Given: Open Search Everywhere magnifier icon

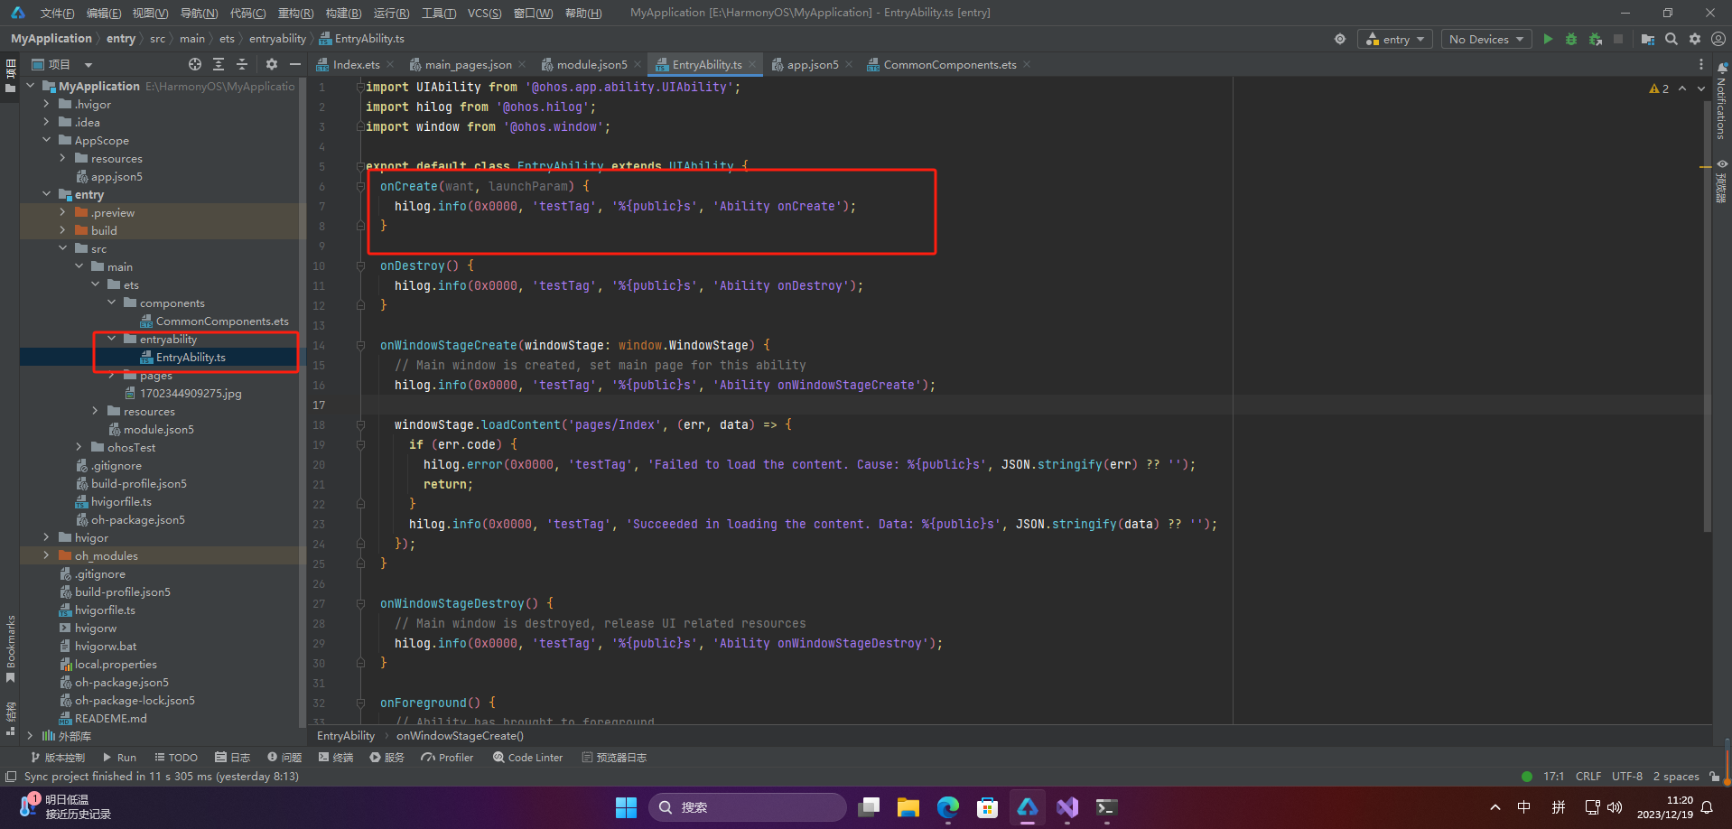Looking at the screenshot, I should [x=1671, y=39].
